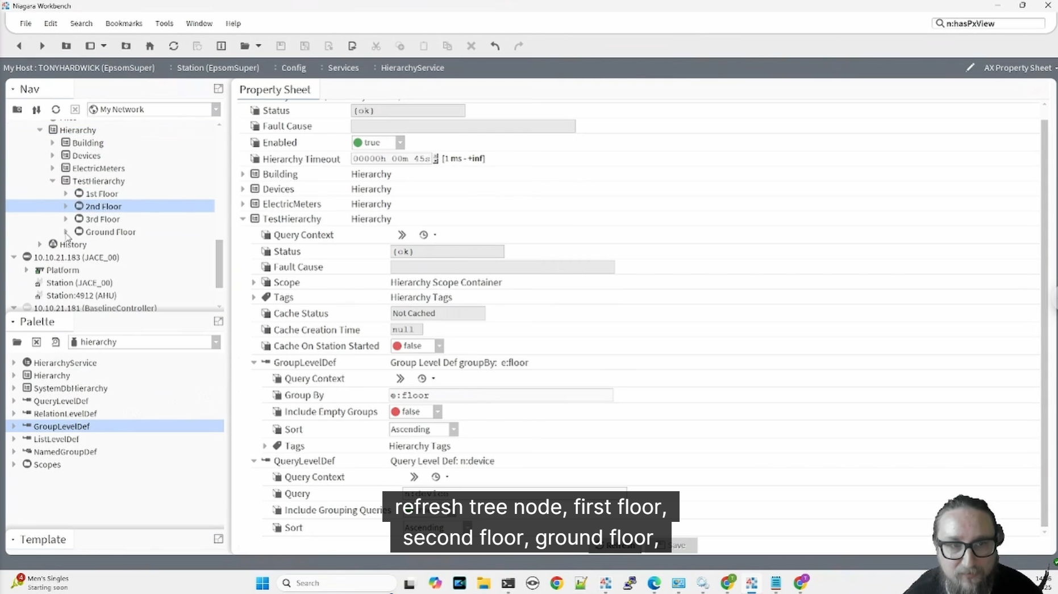Click the Refresh toolbar icon
The image size is (1058, 594).
pos(174,46)
